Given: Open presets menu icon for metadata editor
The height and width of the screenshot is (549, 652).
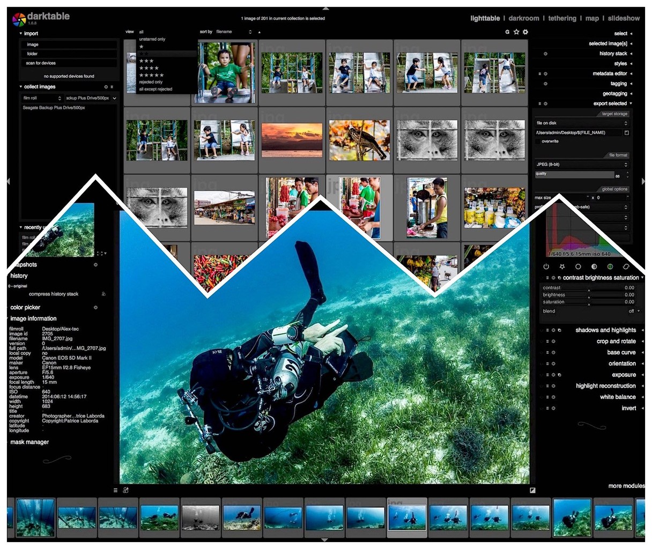Looking at the screenshot, I should [x=540, y=73].
